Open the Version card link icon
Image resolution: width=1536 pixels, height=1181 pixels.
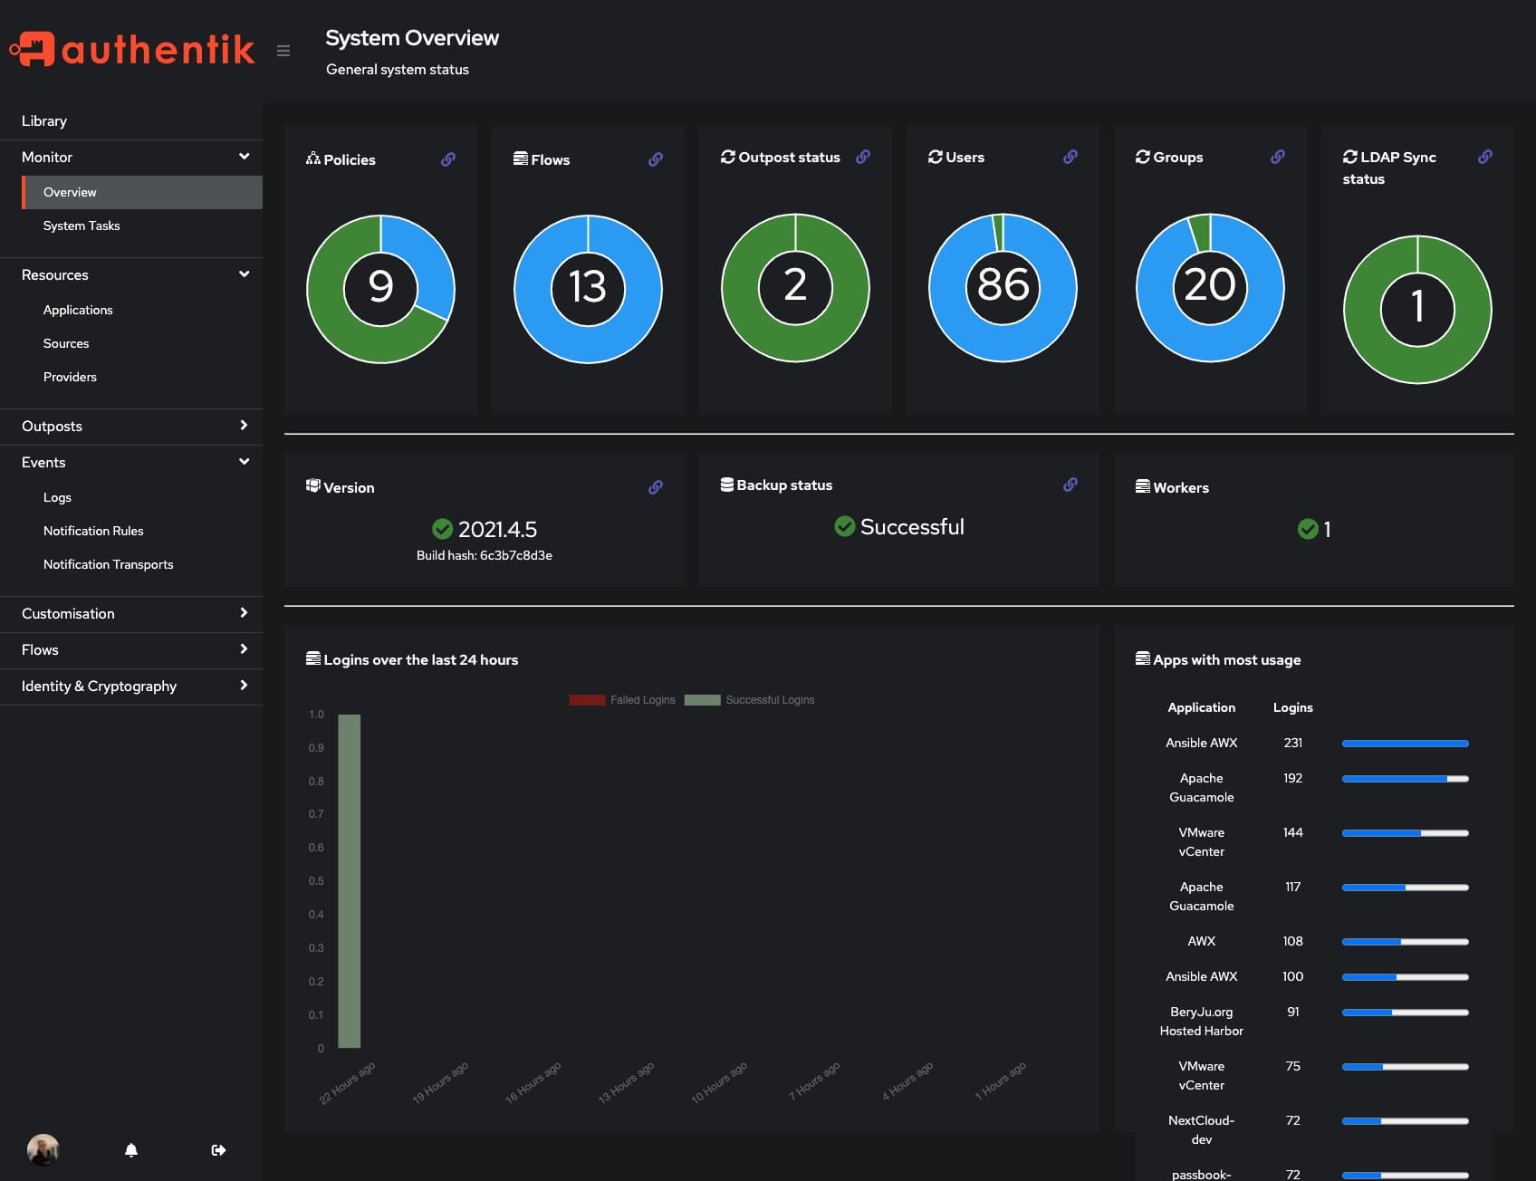tap(656, 487)
